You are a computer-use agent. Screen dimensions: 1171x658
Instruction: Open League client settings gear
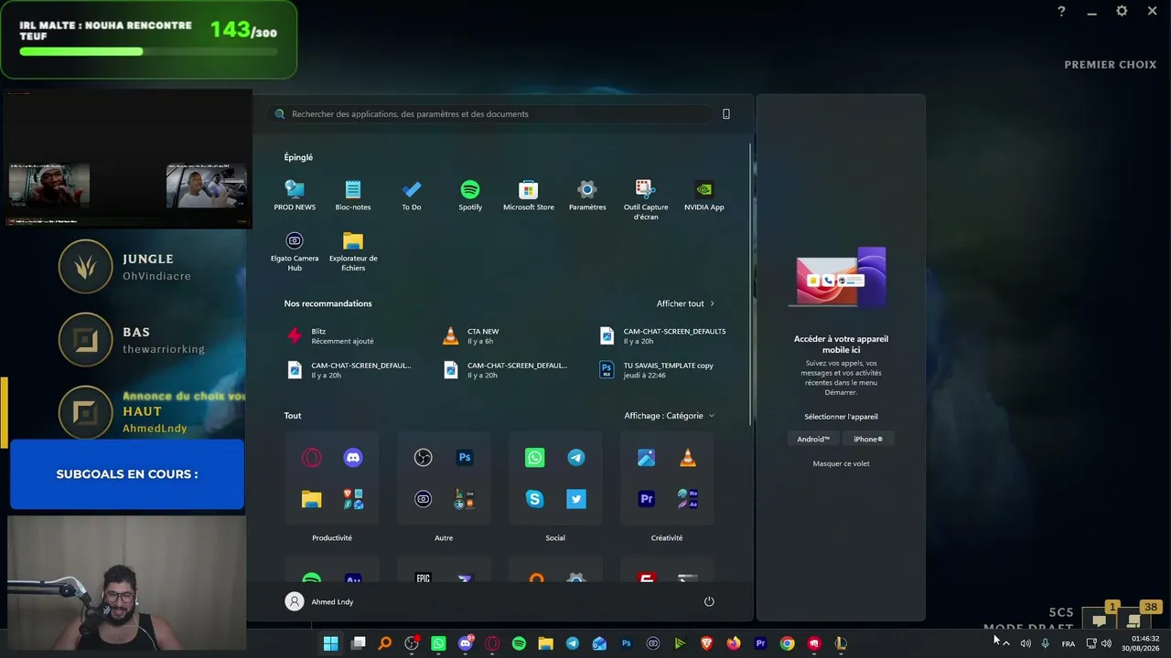pyautogui.click(x=1122, y=11)
